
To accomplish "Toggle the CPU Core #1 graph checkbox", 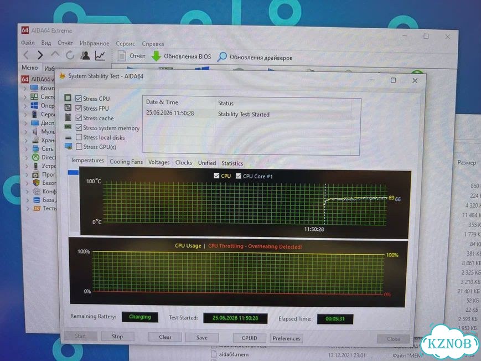I will [x=239, y=176].
